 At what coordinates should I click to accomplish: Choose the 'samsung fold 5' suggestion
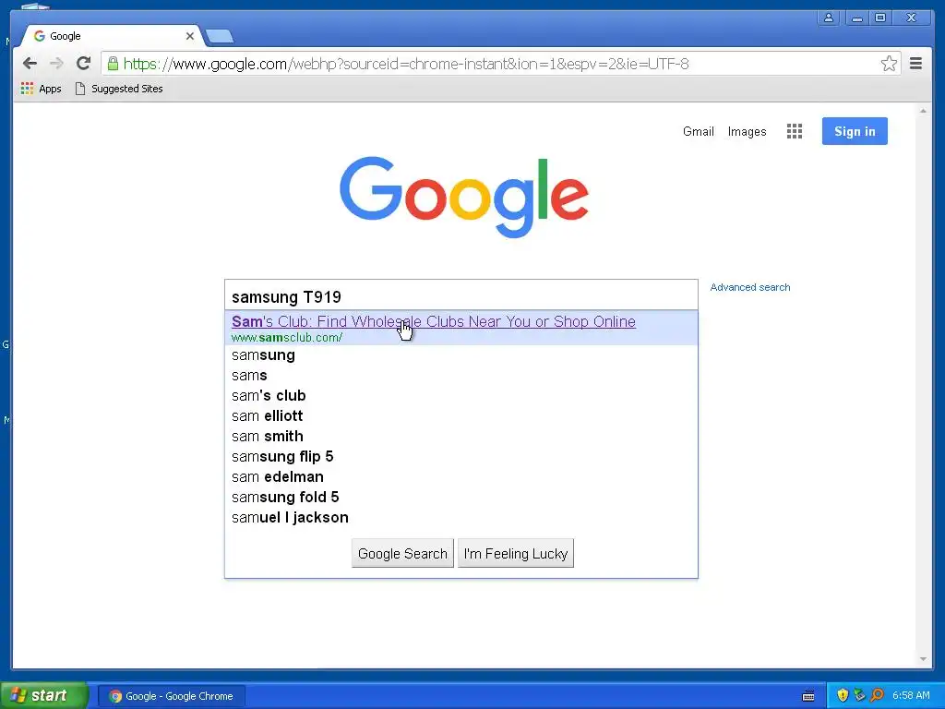click(461, 497)
